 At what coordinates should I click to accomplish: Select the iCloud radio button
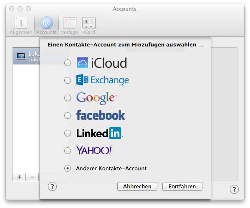pos(68,63)
